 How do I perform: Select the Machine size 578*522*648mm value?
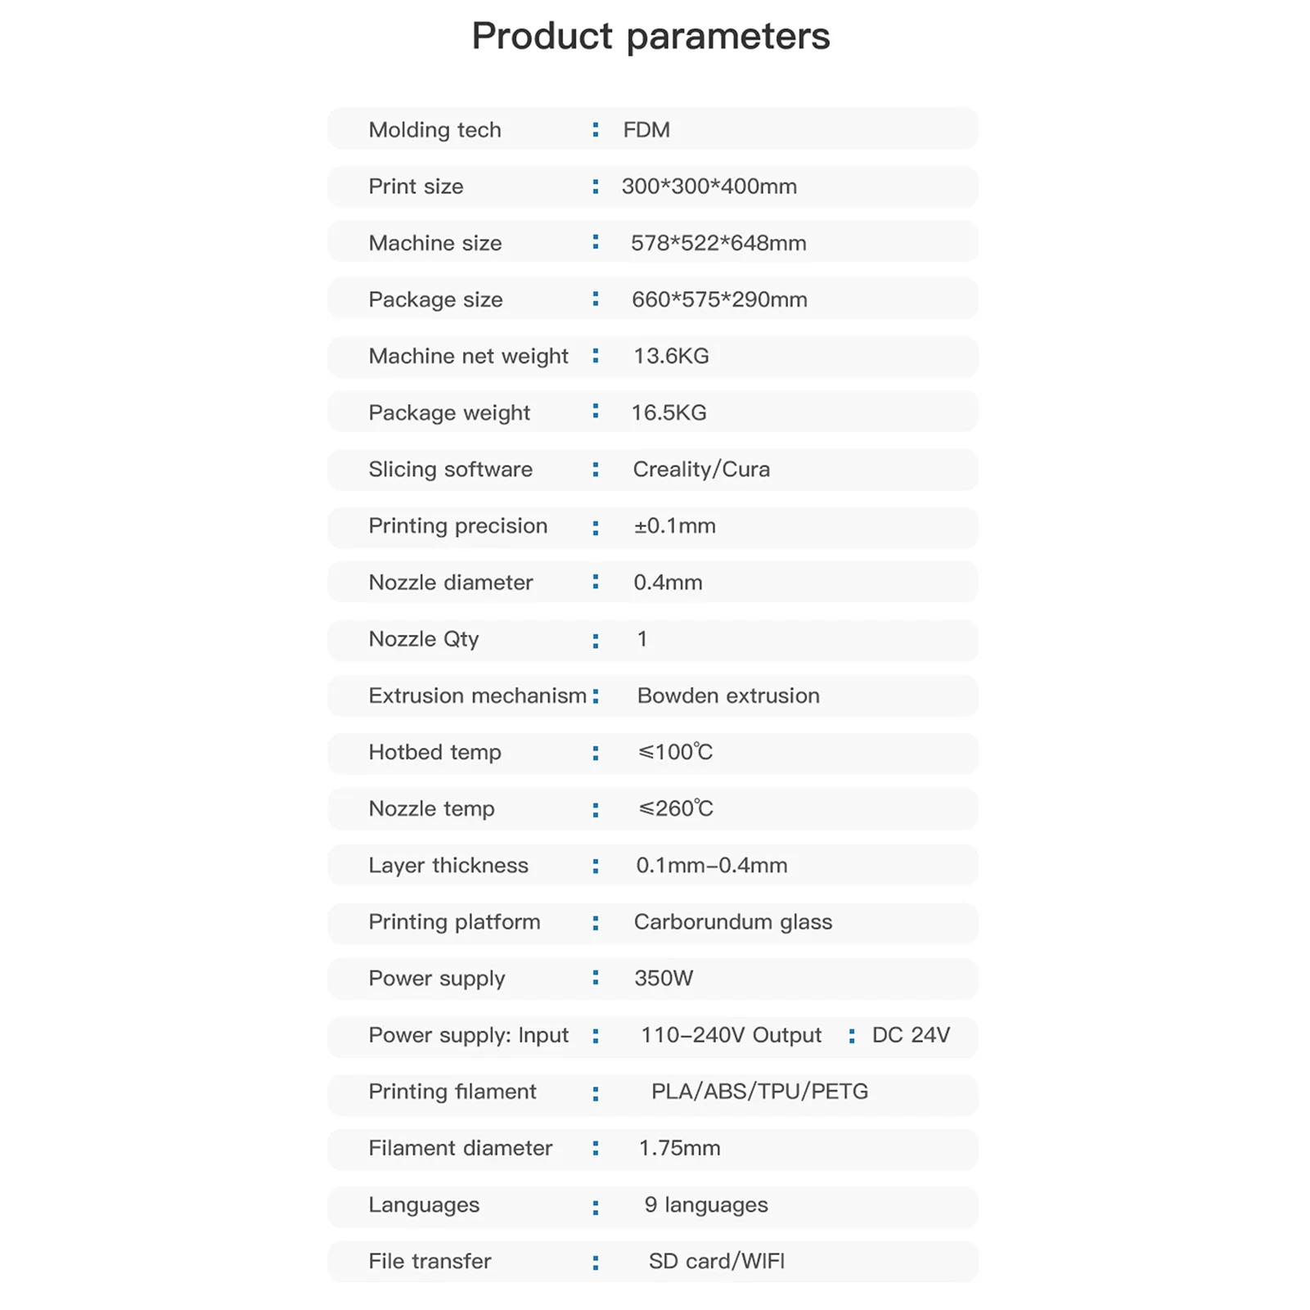click(x=718, y=243)
